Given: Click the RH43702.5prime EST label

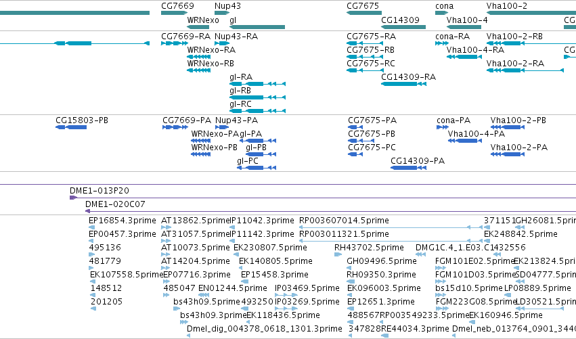Looking at the screenshot, I should pyautogui.click(x=369, y=248).
